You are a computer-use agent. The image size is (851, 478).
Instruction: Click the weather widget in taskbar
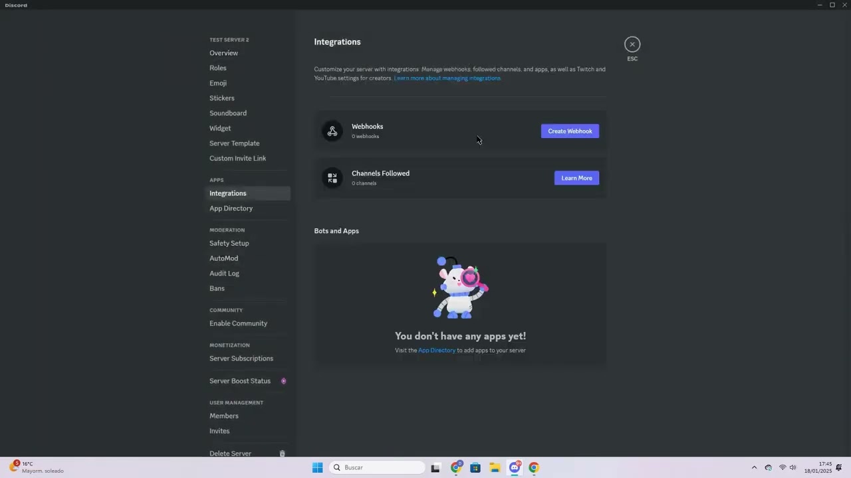click(x=37, y=467)
